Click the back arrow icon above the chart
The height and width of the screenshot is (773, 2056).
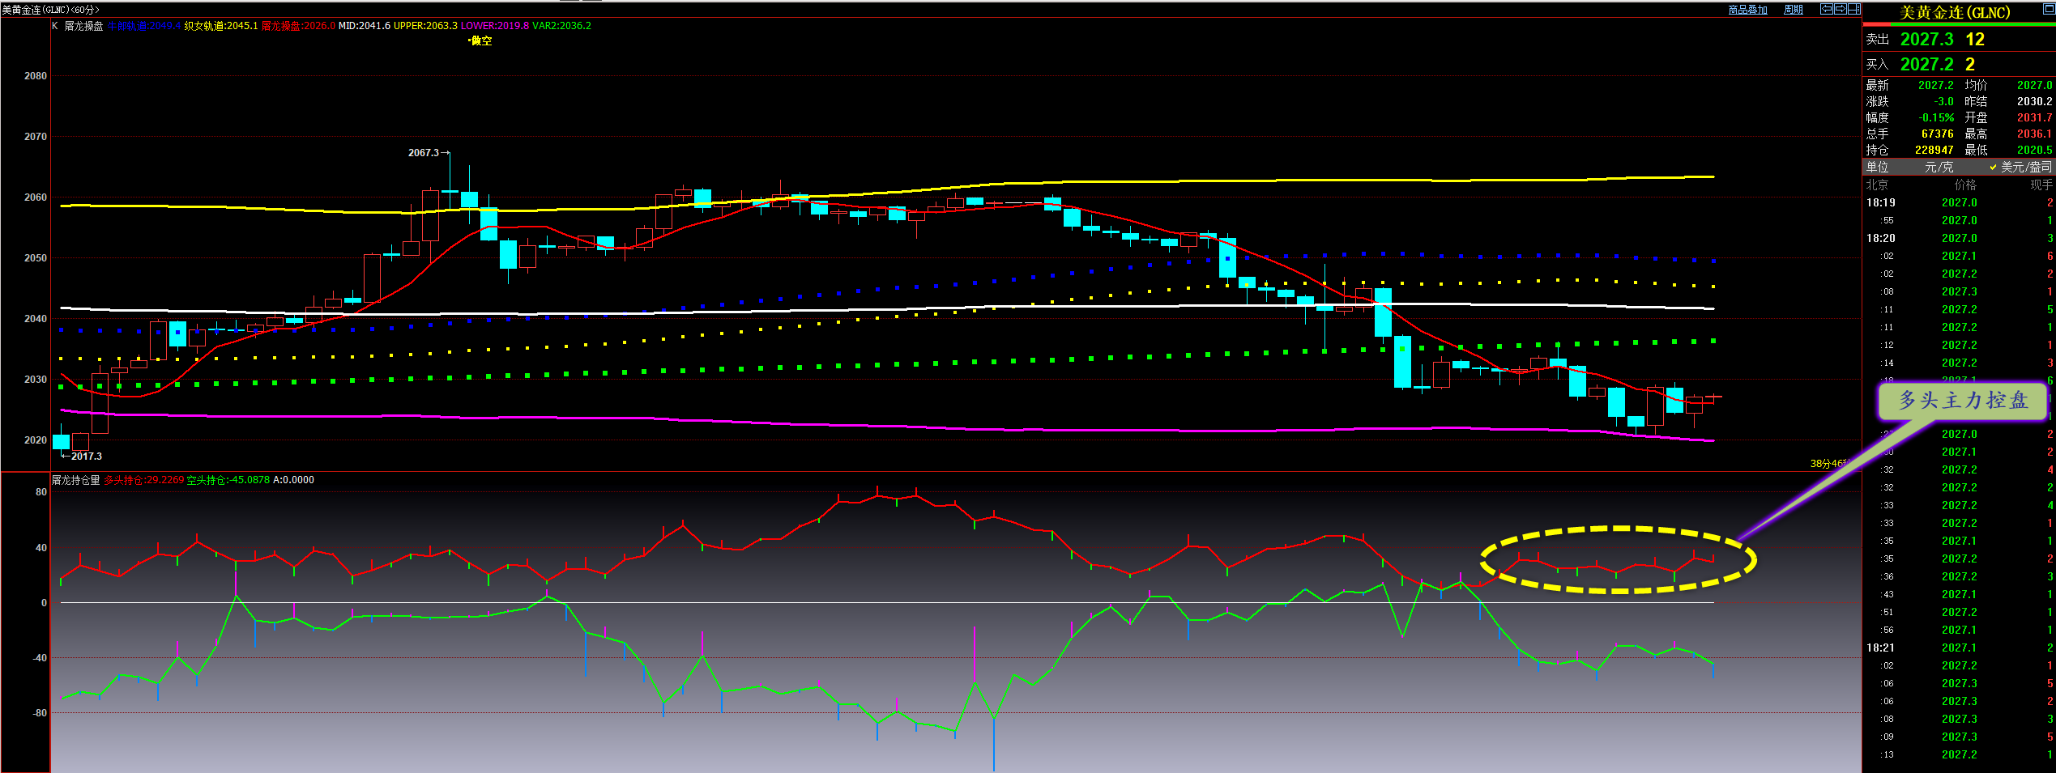(1826, 10)
